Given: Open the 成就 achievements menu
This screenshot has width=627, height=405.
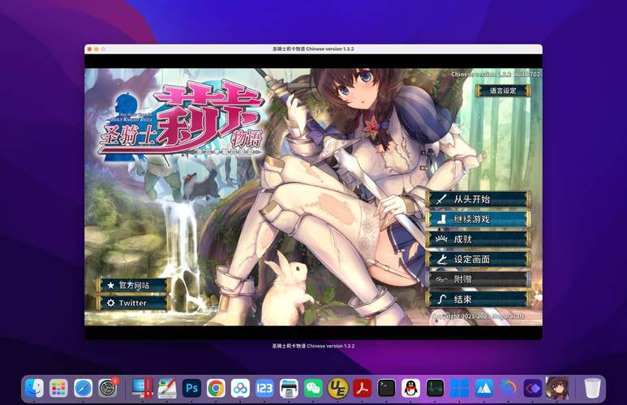Looking at the screenshot, I should click(479, 240).
